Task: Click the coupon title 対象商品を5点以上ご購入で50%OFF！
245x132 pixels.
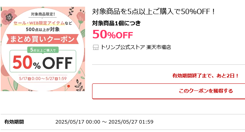Action: coord(154,12)
